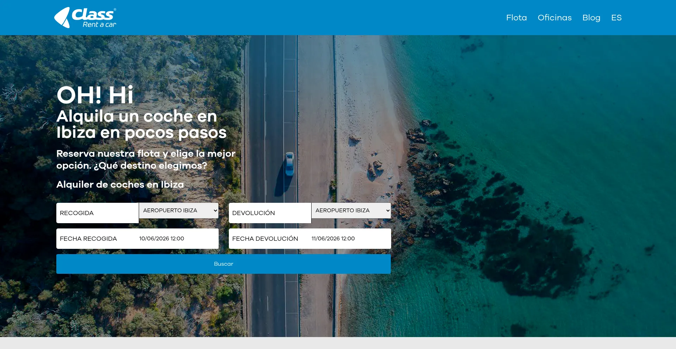The height and width of the screenshot is (349, 676).
Task: Click the pickup date 10/06/2026 12:00 field
Action: [178, 239]
